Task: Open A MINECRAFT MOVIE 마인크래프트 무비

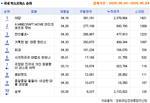Action: [34, 26]
